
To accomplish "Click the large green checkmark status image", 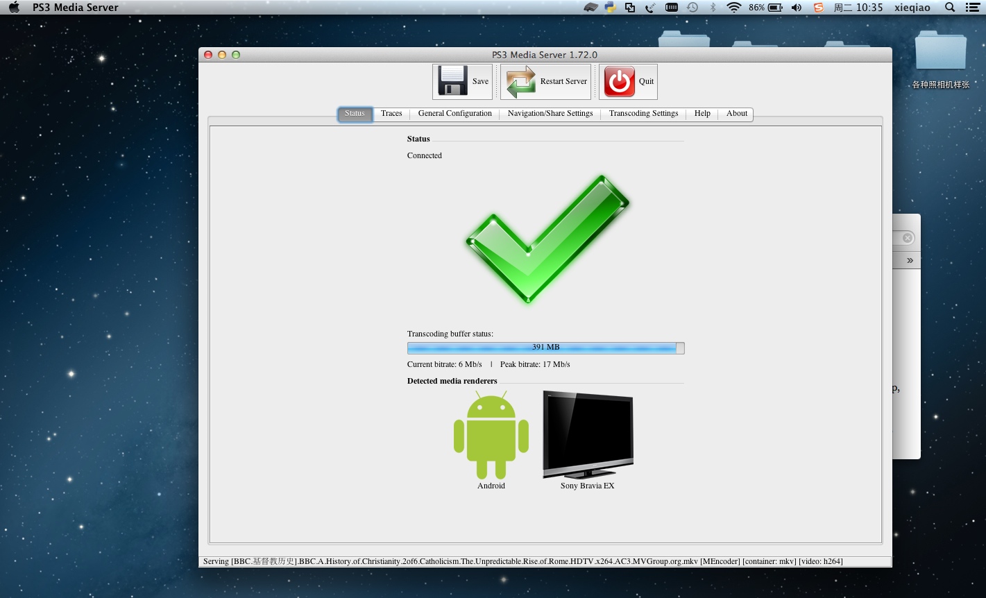I will click(x=547, y=239).
